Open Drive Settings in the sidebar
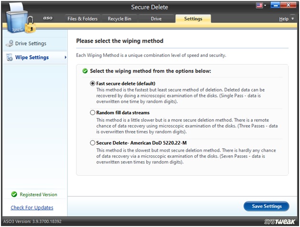The image size is (300, 227). (x=31, y=43)
